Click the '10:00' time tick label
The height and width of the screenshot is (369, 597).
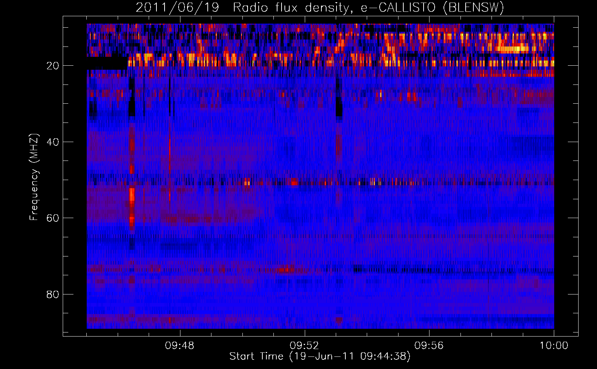coord(554,346)
